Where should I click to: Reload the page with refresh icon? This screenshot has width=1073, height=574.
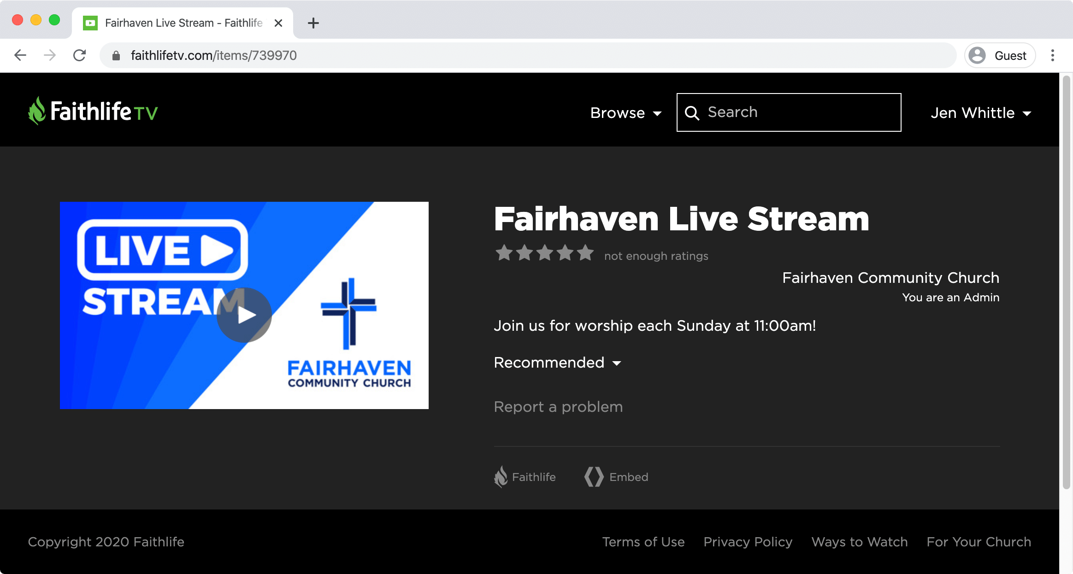coord(80,55)
